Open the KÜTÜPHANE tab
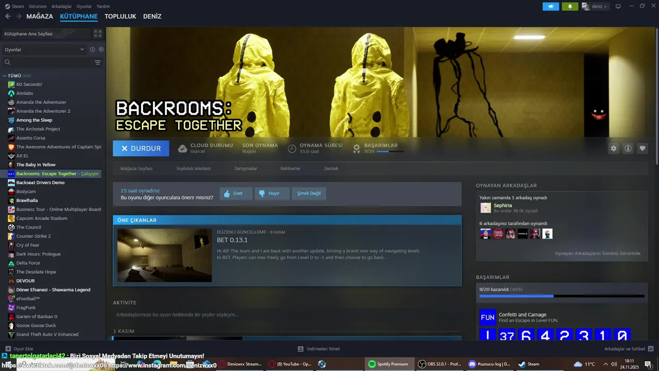659x371 pixels. pos(79,16)
